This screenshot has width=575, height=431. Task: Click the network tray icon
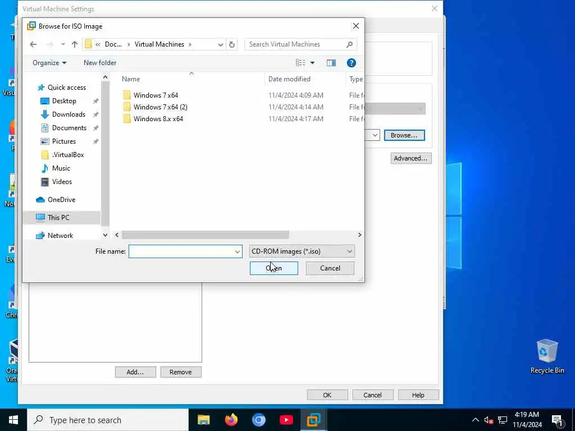pos(503,420)
